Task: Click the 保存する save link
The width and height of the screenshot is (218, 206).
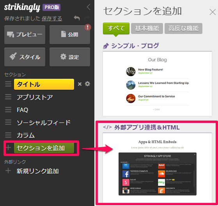Action: click(52, 18)
